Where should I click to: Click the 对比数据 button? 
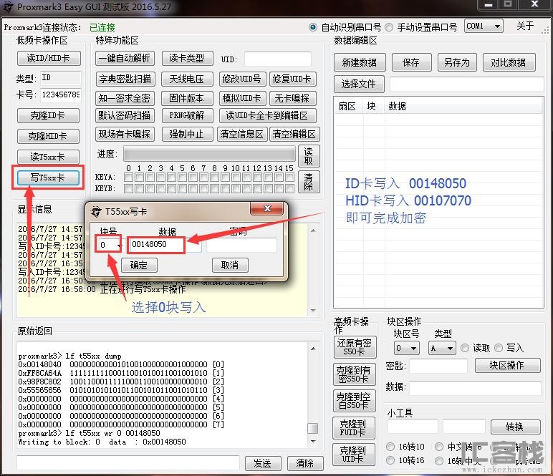509,62
